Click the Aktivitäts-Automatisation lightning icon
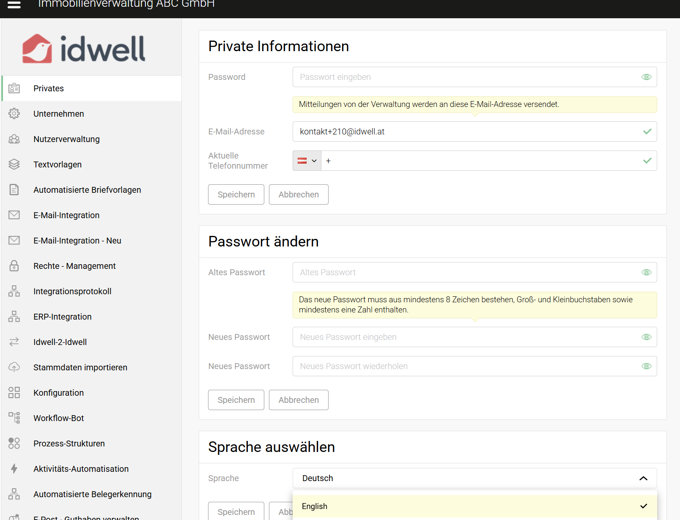This screenshot has width=680, height=520. tap(14, 469)
